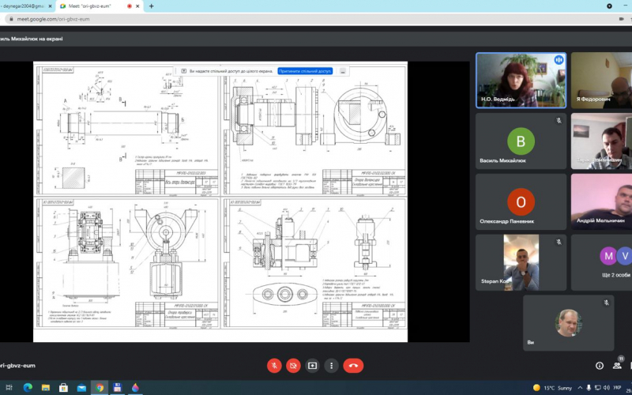Click camera permission icon in address bar

click(621, 19)
